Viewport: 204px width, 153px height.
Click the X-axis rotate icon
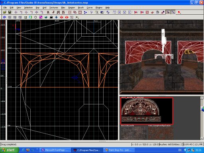(21, 12)
